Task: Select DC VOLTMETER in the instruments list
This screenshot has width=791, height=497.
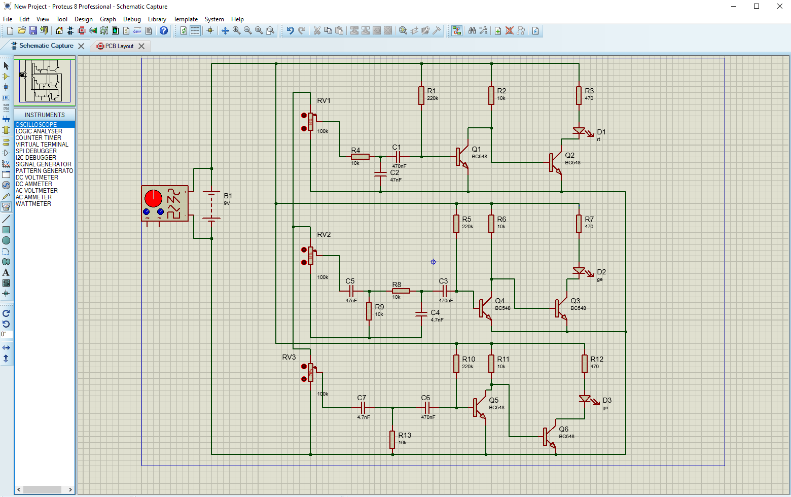Action: 45,177
